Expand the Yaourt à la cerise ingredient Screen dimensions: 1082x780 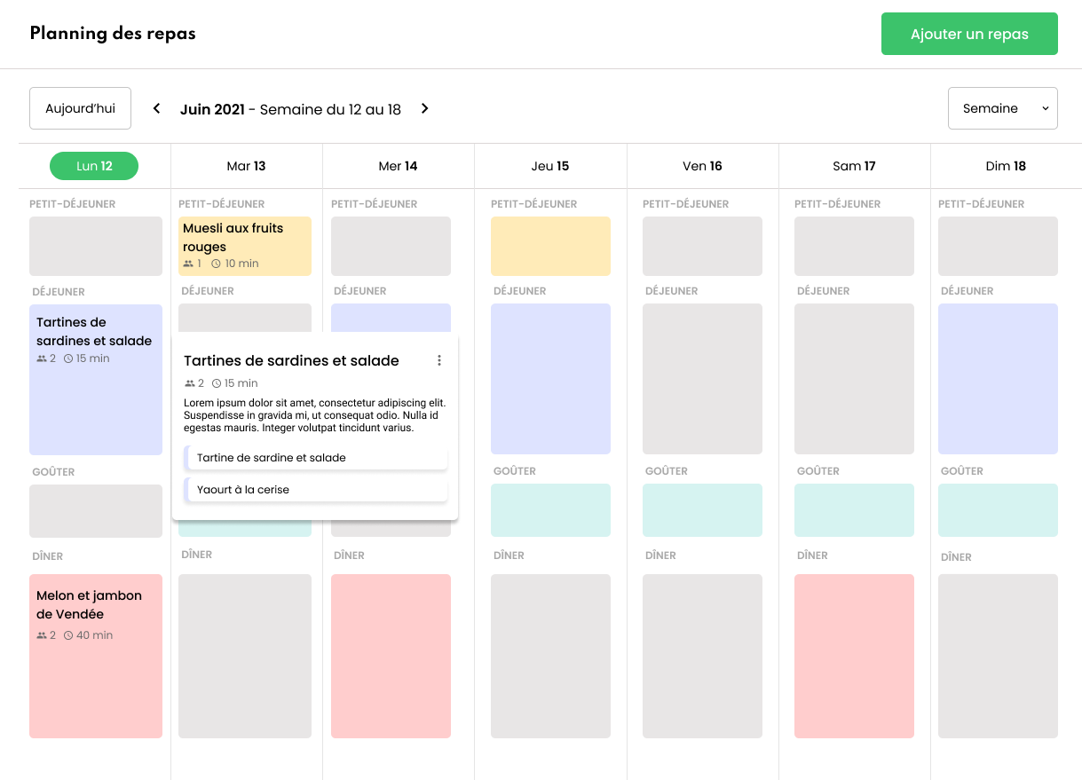point(315,489)
